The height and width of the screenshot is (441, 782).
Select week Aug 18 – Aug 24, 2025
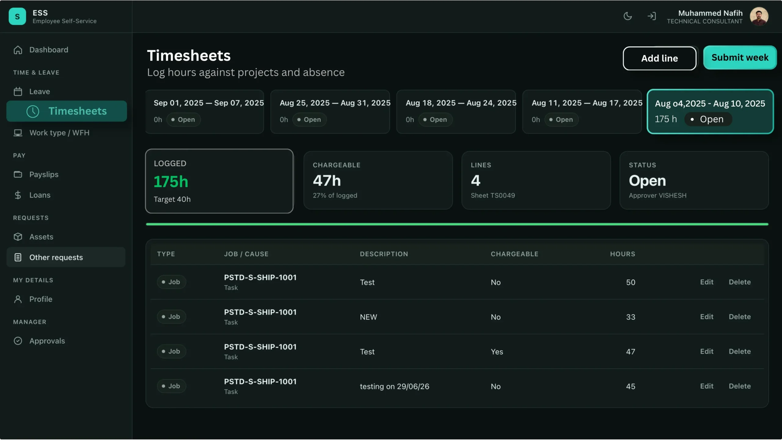point(456,112)
